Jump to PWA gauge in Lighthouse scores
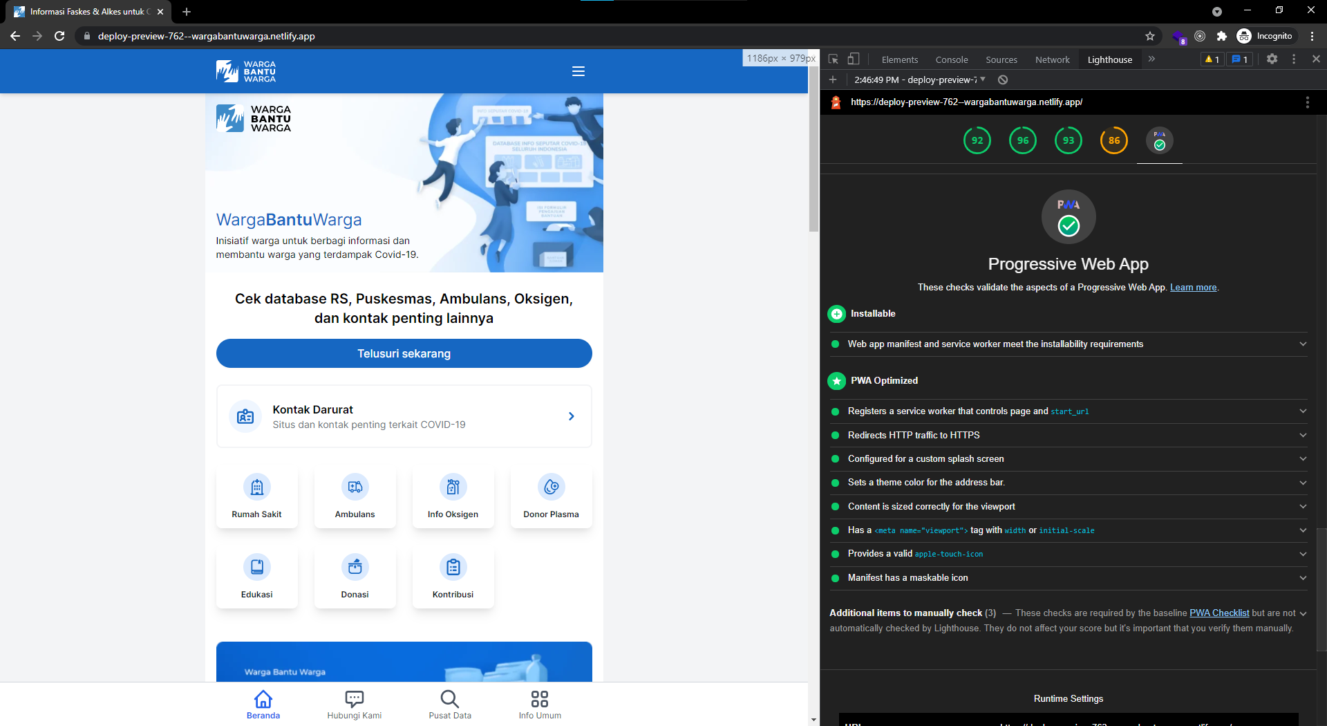 (1160, 140)
